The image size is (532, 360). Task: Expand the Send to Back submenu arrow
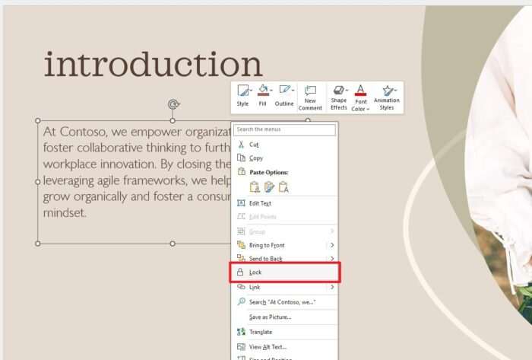coord(332,259)
